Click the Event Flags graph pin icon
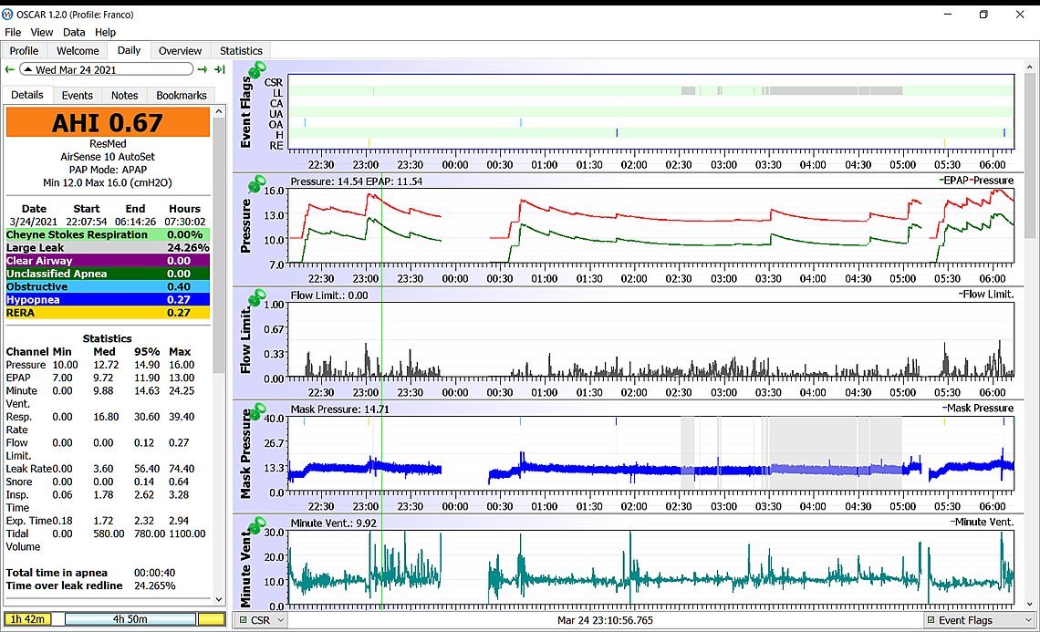 [258, 70]
